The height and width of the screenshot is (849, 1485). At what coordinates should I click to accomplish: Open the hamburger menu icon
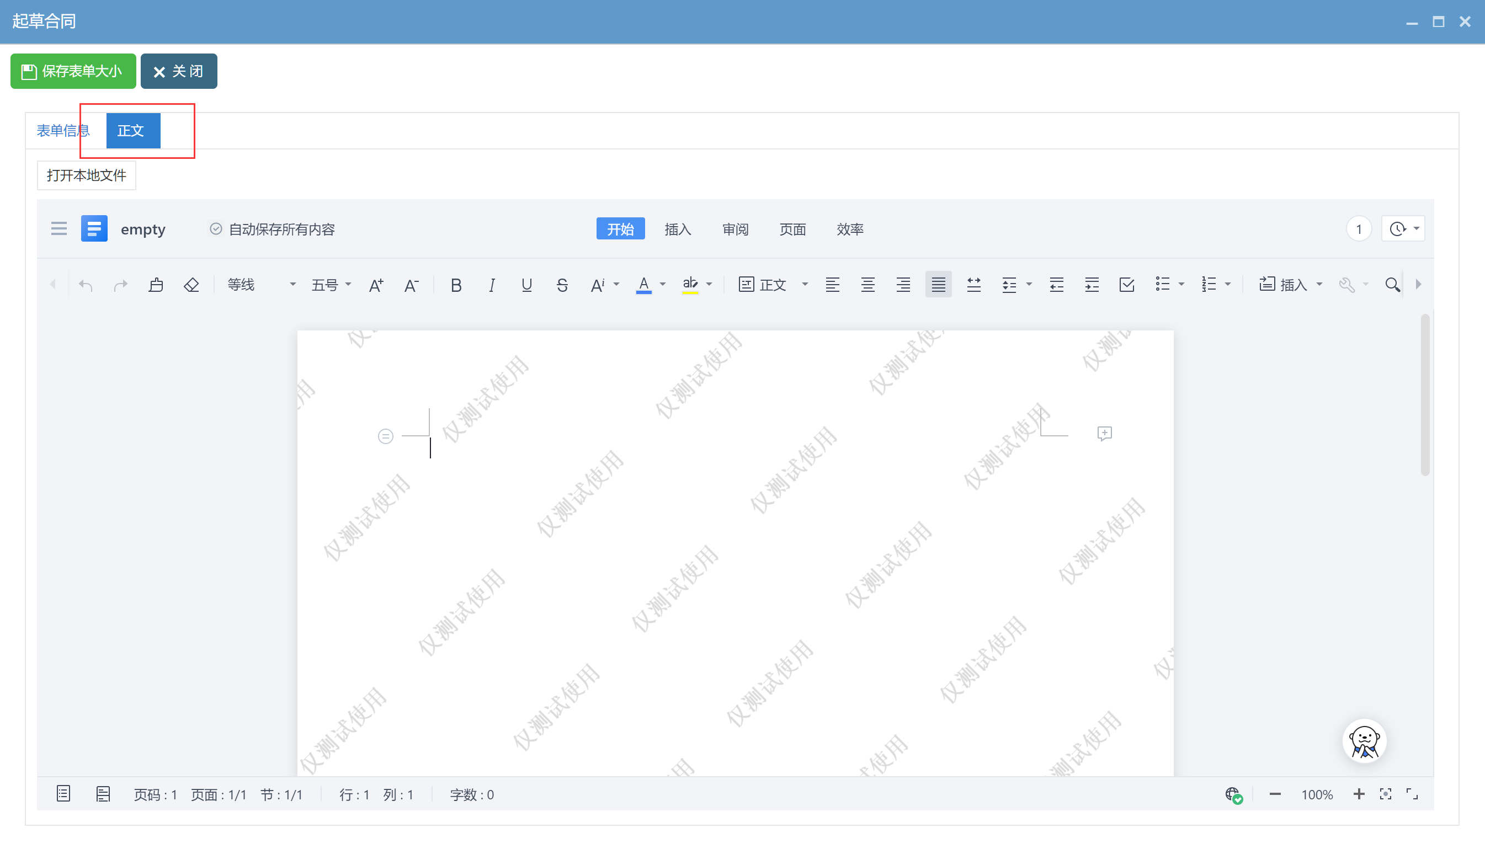[x=59, y=228]
